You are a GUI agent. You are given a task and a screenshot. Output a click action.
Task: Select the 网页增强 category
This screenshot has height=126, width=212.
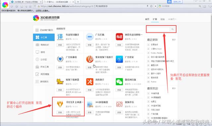click(x=44, y=74)
